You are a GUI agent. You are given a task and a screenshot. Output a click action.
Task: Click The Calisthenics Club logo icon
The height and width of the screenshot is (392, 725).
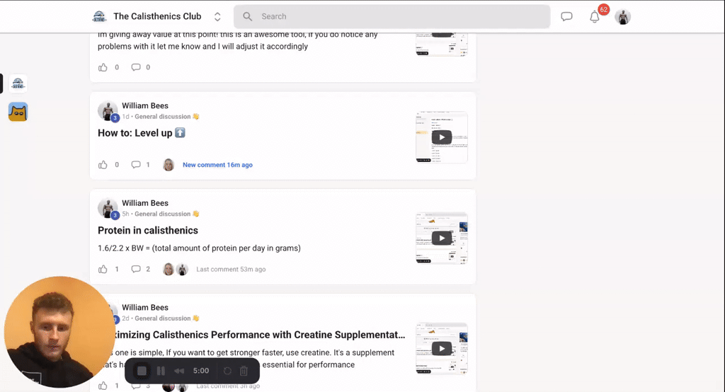(x=99, y=17)
